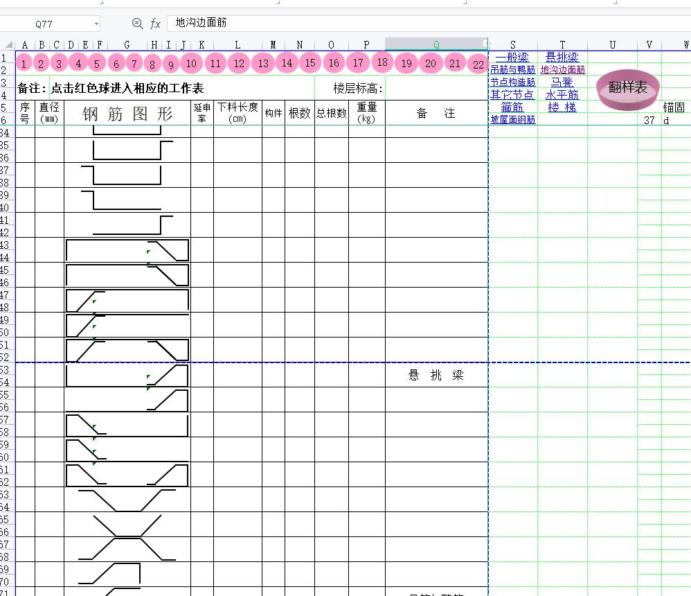Click pink ball number 22
Screen dimensions: 691x596
tap(478, 65)
